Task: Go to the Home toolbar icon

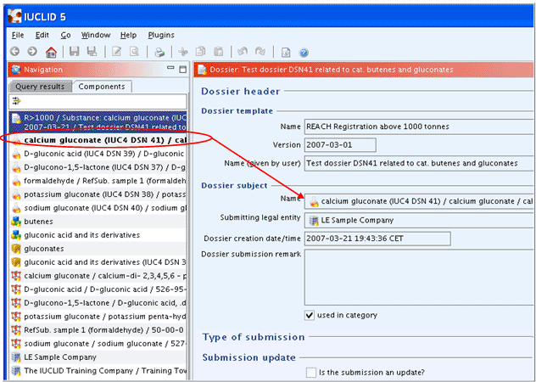Action: click(x=51, y=52)
